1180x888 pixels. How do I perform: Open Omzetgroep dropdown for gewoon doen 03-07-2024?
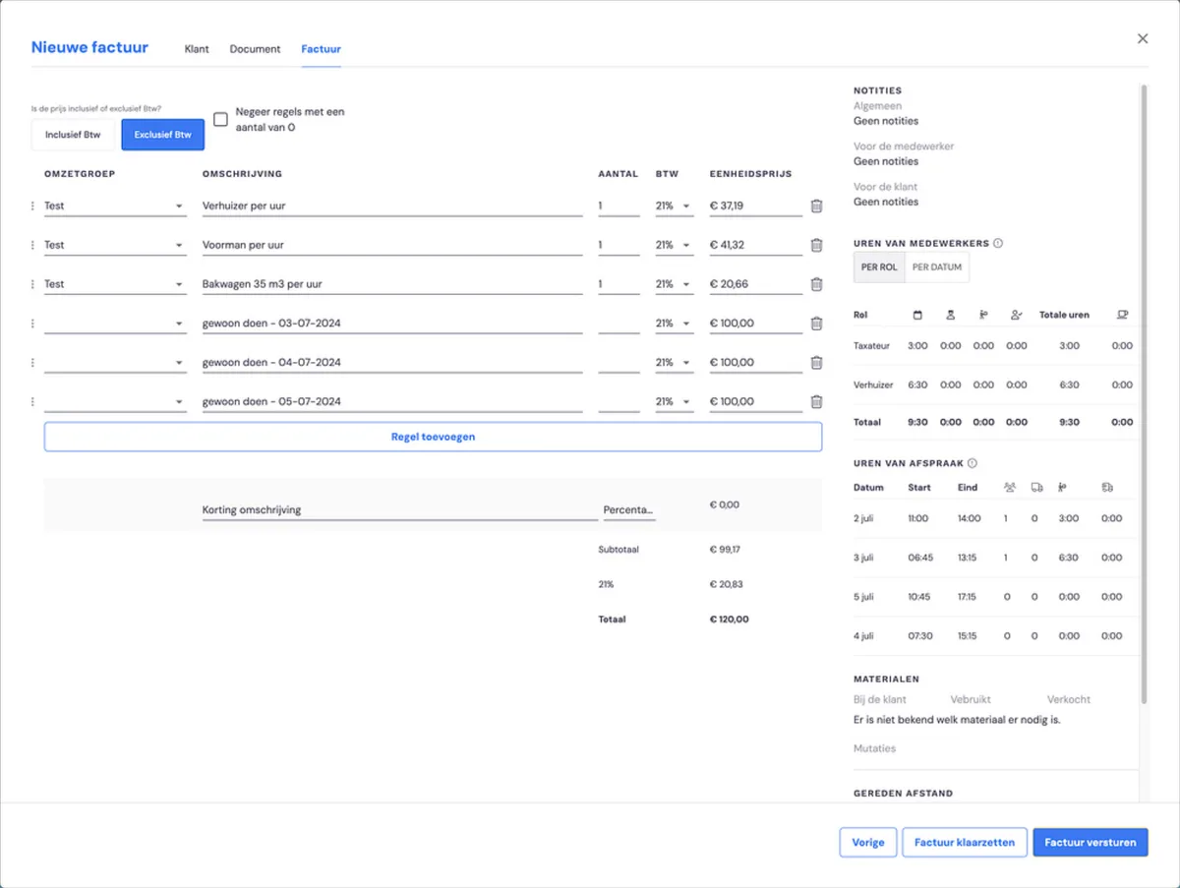pyautogui.click(x=115, y=324)
